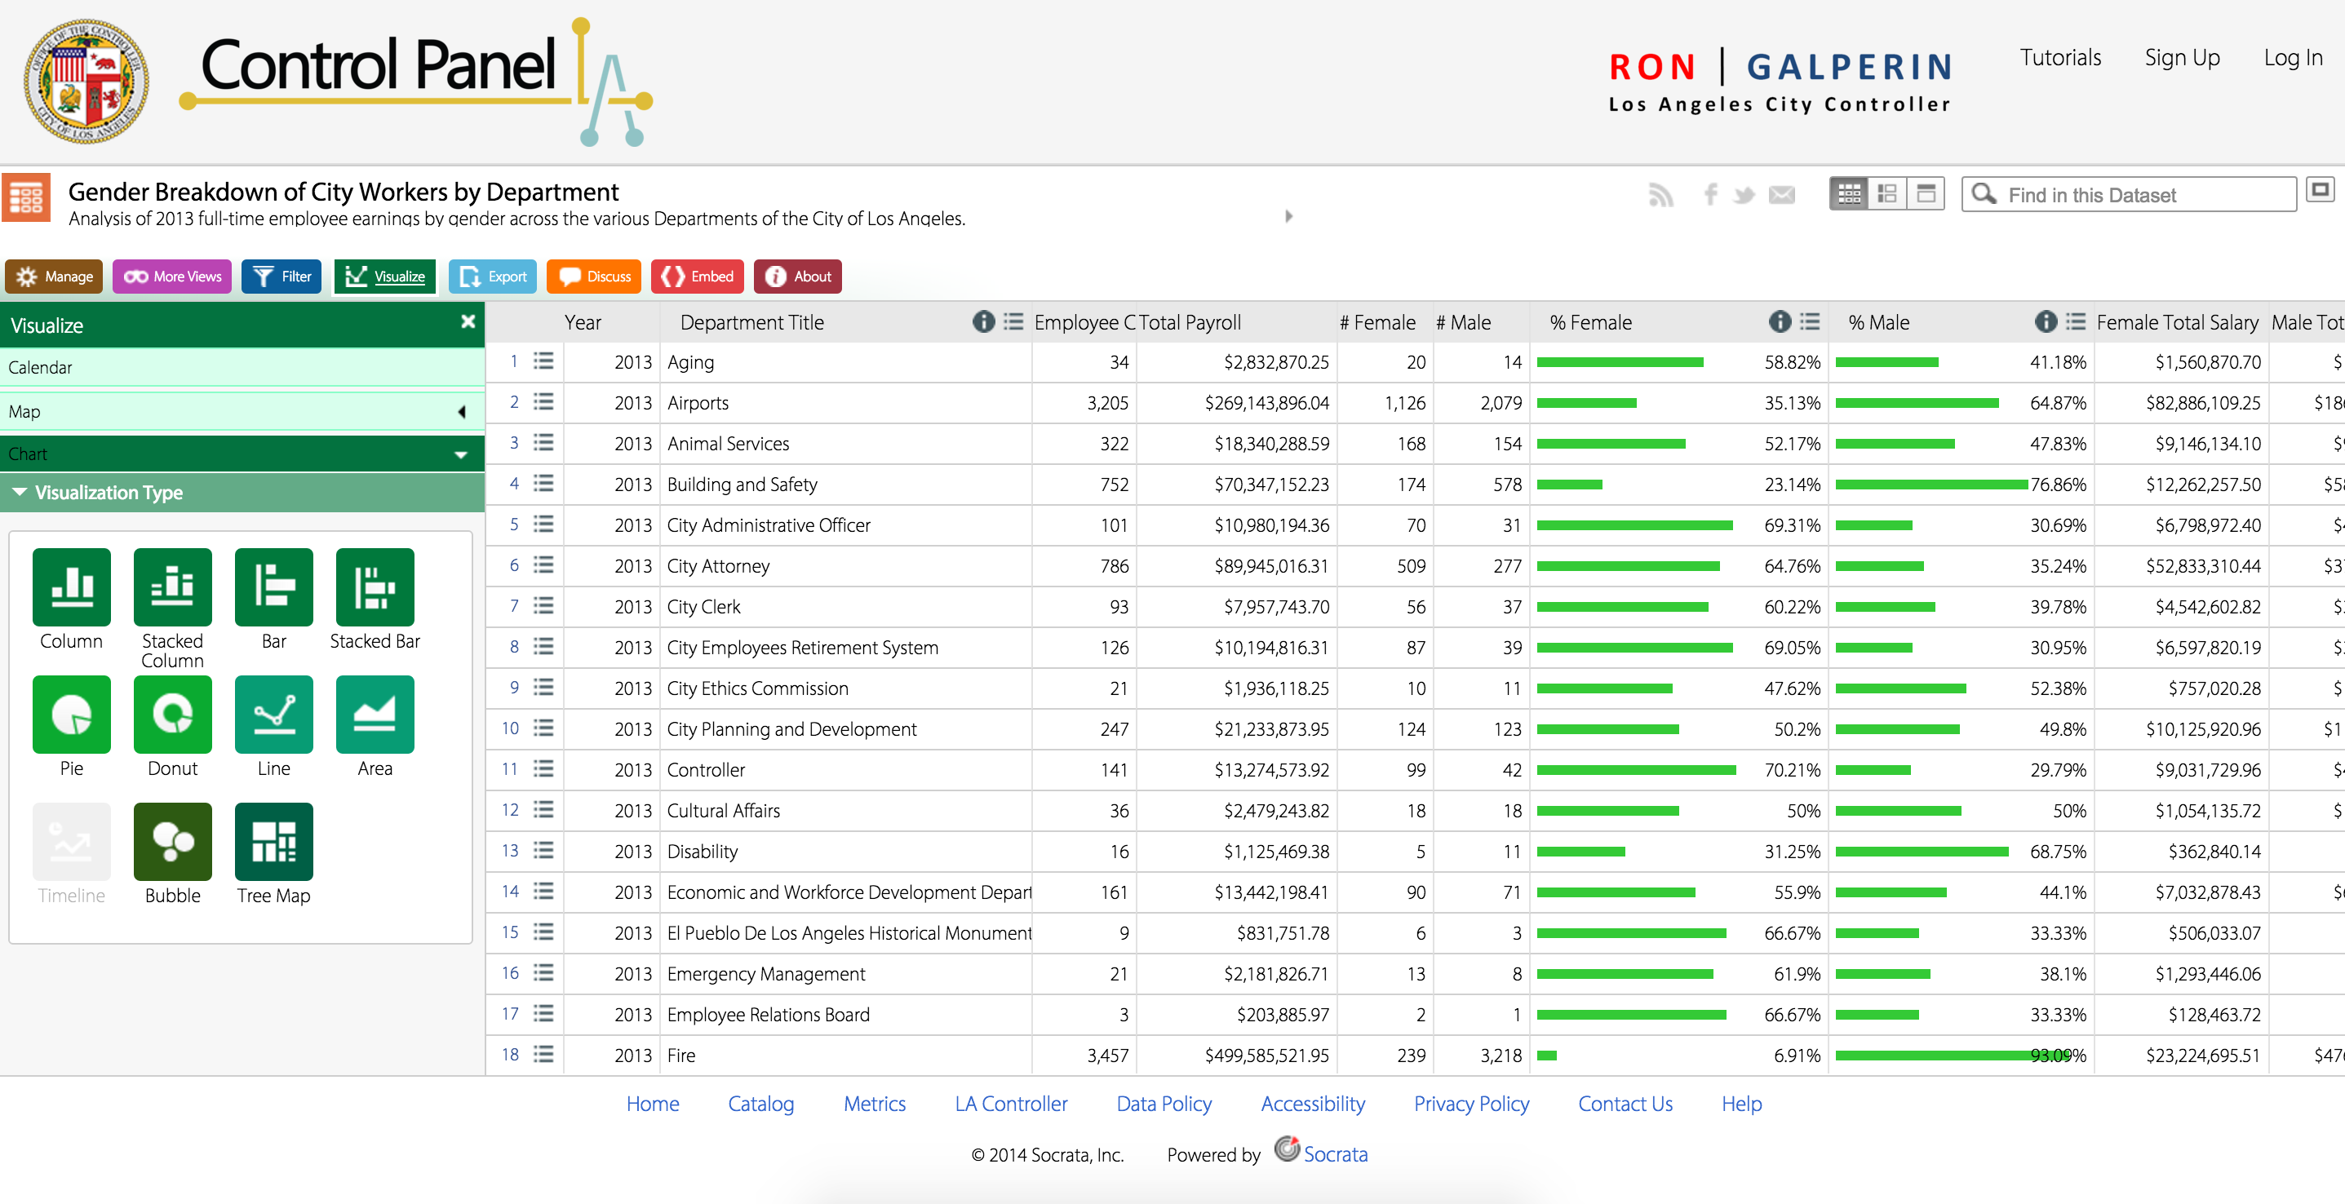Viewport: 2345px width, 1204px height.
Task: Choose the Donut chart visualization
Action: (x=172, y=715)
